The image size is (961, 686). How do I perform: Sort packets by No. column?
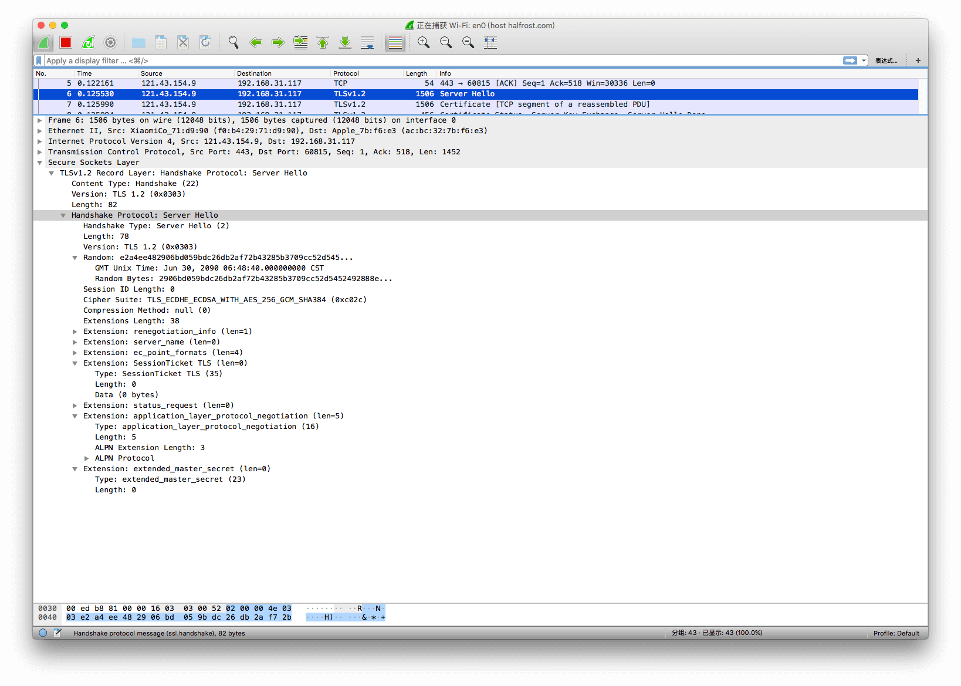point(53,73)
